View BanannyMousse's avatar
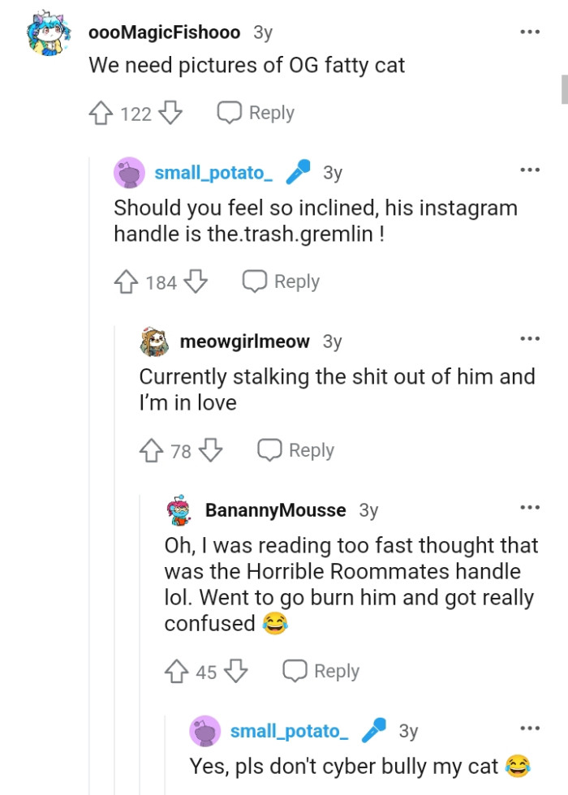 181,510
